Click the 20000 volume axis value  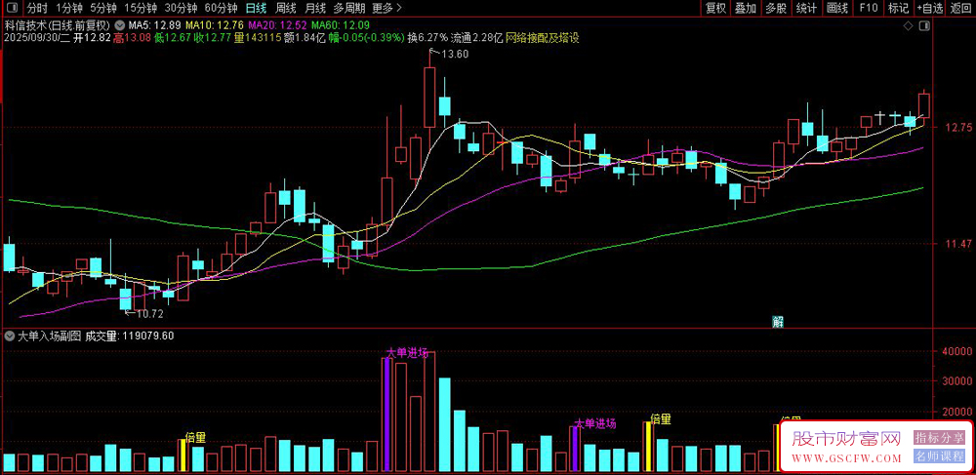click(x=958, y=411)
